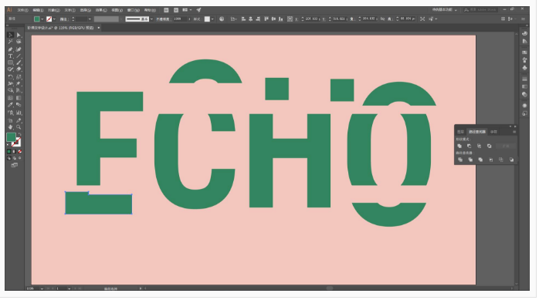This screenshot has height=300, width=539.
Task: Open the first menu next to Ai logo
Action: point(22,10)
